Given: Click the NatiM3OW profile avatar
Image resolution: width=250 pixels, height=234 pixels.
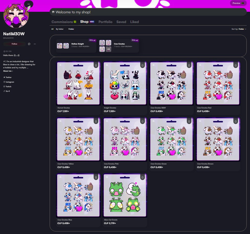Looking at the screenshot, I should [16, 15].
